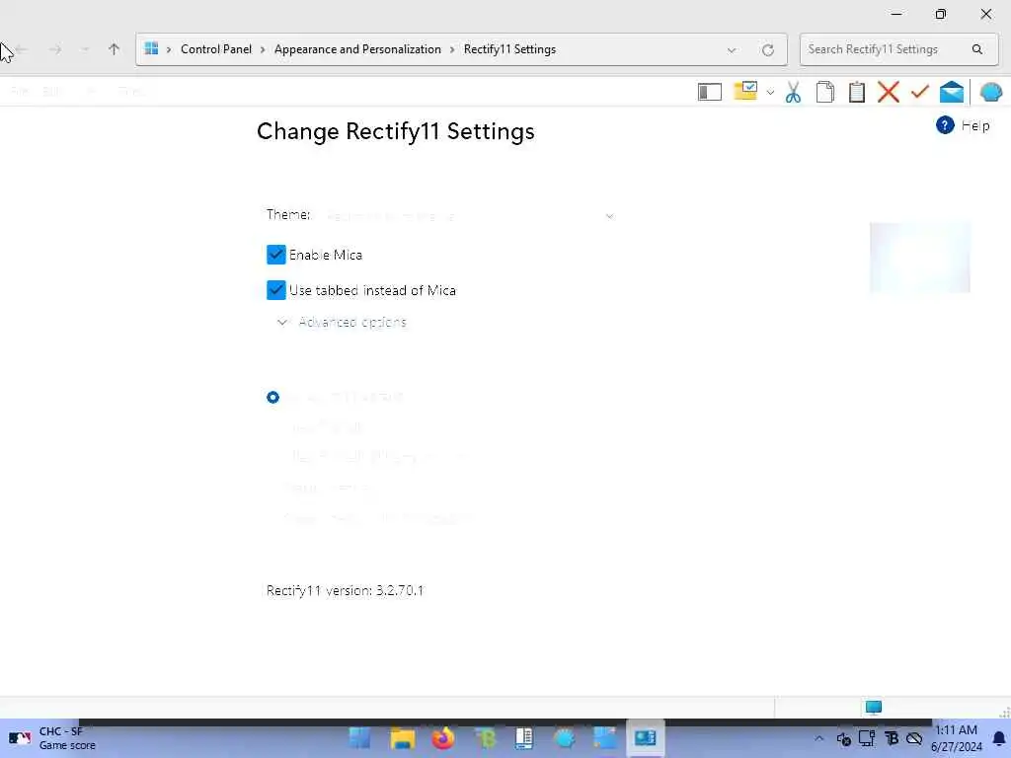This screenshot has width=1011, height=758.
Task: Open address bar history dropdown
Action: pos(732,49)
